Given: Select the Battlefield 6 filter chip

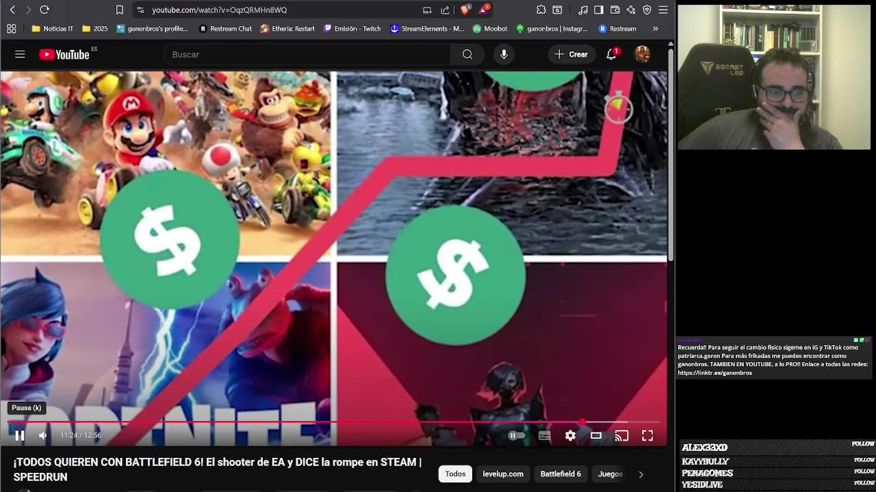Looking at the screenshot, I should tap(561, 474).
